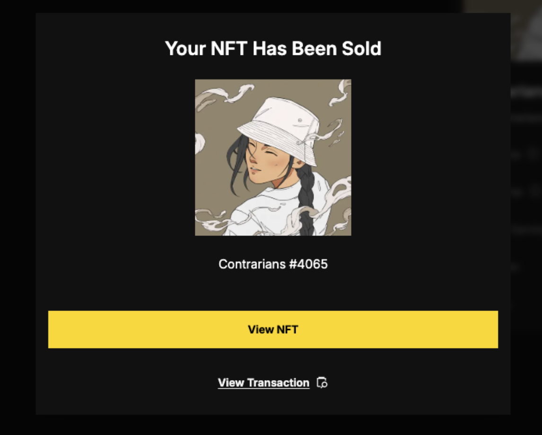542x435 pixels.
Task: Click the yellow View NFT button
Action: 273,330
